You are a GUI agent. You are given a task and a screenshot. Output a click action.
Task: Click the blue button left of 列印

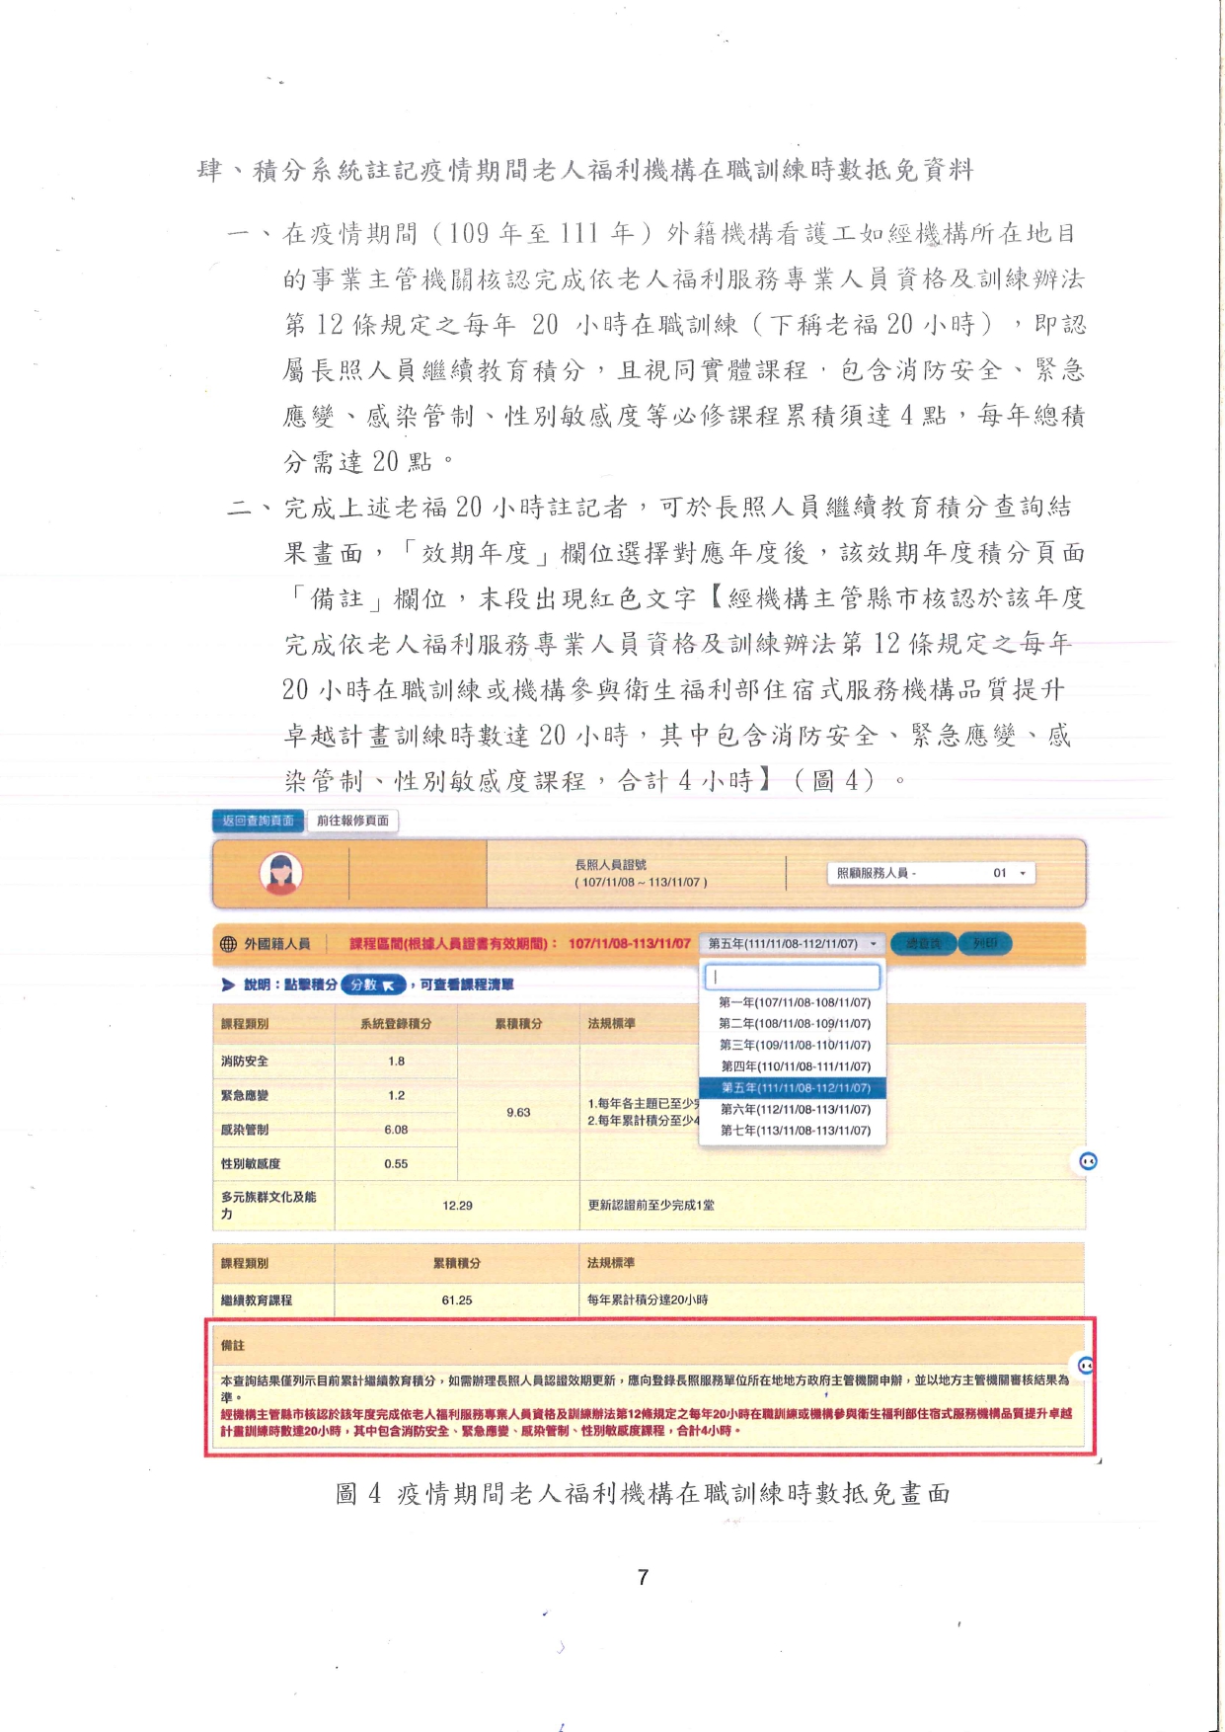point(923,944)
